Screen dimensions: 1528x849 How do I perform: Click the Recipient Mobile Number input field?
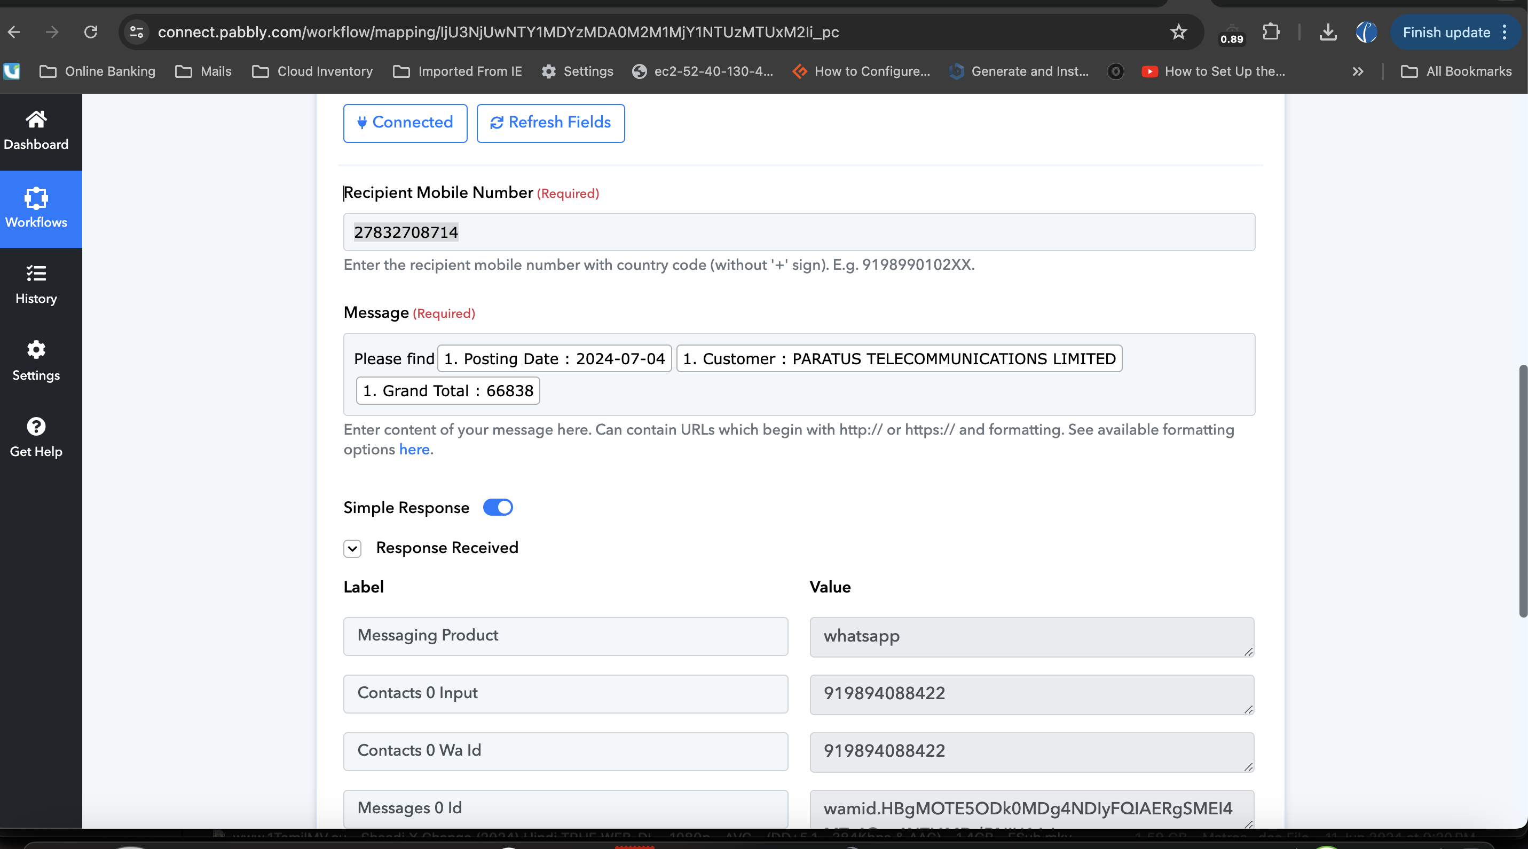[x=799, y=231]
